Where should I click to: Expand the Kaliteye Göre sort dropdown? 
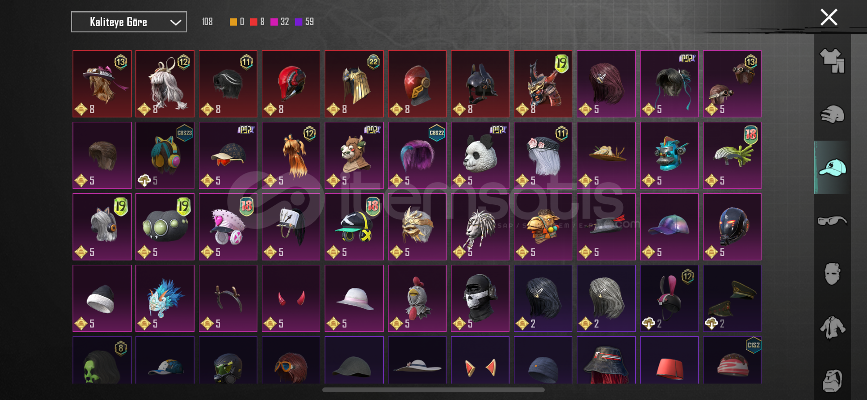[129, 22]
